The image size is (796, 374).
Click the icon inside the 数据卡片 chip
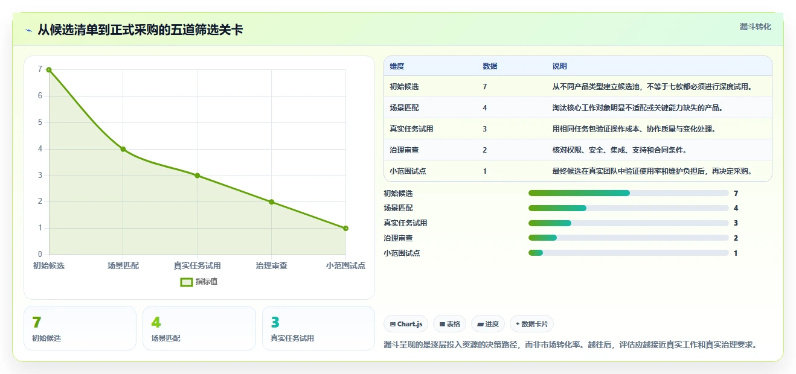[x=518, y=324]
